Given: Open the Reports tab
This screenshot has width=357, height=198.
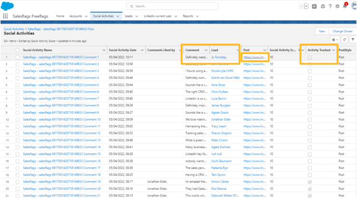Looking at the screenshot, I should pos(188,16).
